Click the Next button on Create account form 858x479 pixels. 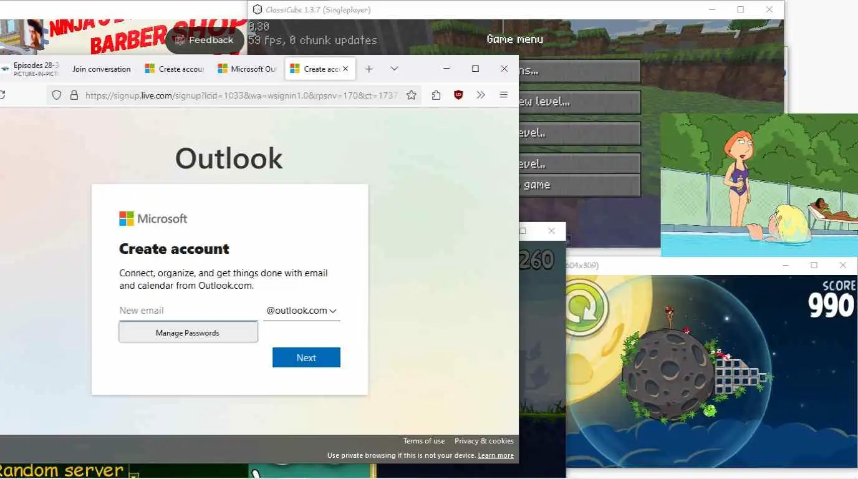[306, 357]
